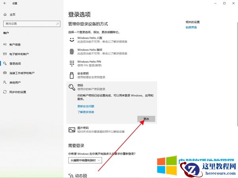This screenshot has width=238, height=178.
Task: Click the USB security key icon
Action: (x=72, y=76)
